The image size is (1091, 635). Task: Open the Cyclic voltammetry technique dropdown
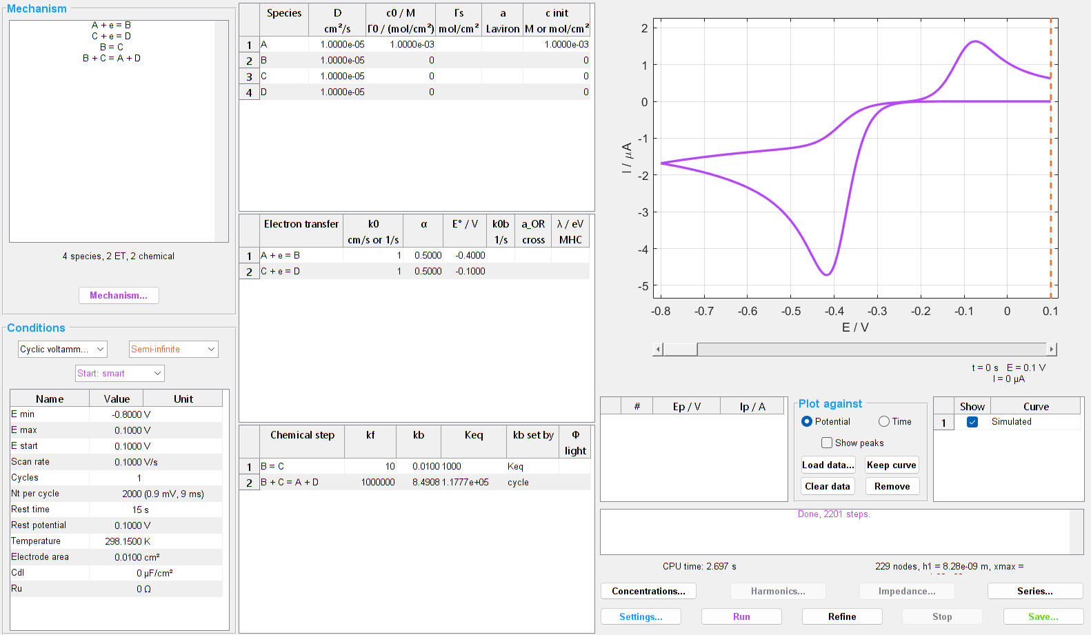[63, 350]
